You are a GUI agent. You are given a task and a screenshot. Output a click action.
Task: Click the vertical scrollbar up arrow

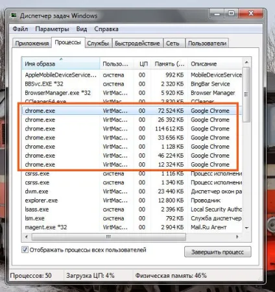(246, 63)
